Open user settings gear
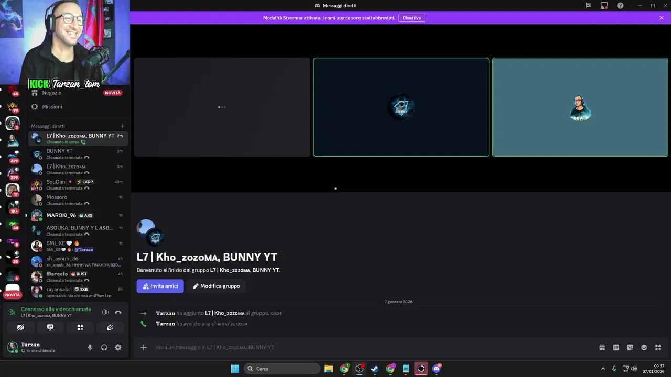Screen dimensions: 671x377 tap(118, 347)
